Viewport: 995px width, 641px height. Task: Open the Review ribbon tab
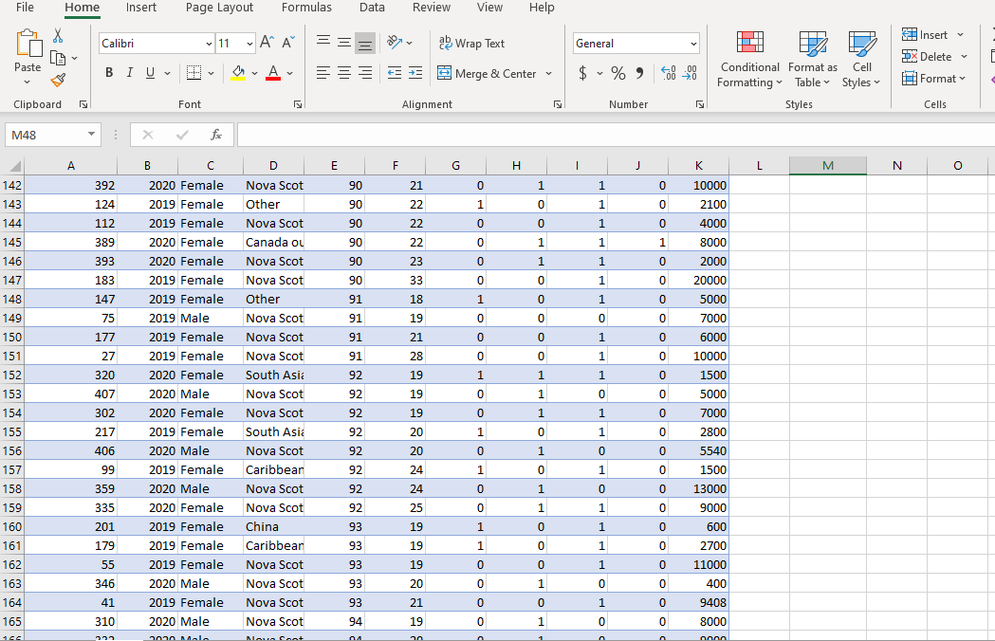(432, 8)
